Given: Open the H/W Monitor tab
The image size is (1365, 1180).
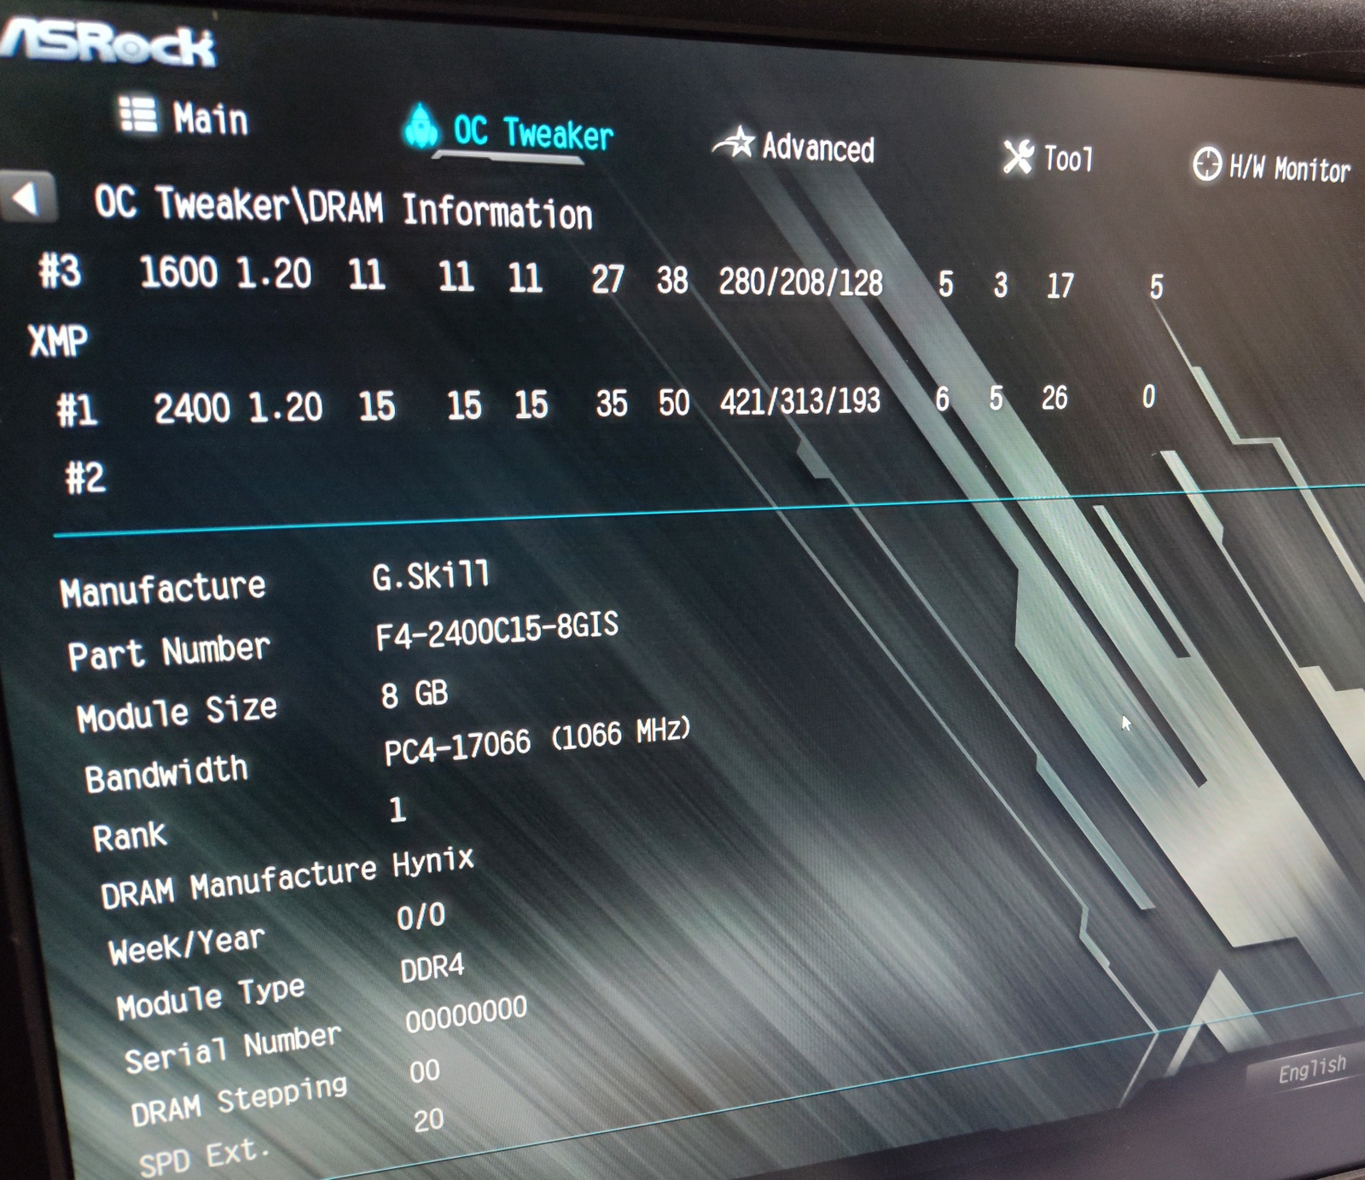Looking at the screenshot, I should [x=1271, y=166].
